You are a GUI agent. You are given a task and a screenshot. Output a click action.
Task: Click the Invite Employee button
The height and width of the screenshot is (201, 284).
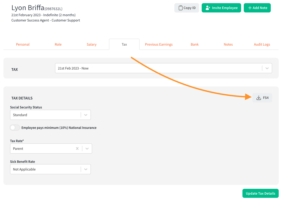(x=221, y=8)
